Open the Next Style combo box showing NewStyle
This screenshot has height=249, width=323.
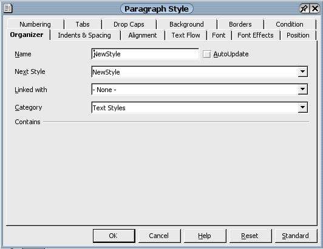pos(200,71)
